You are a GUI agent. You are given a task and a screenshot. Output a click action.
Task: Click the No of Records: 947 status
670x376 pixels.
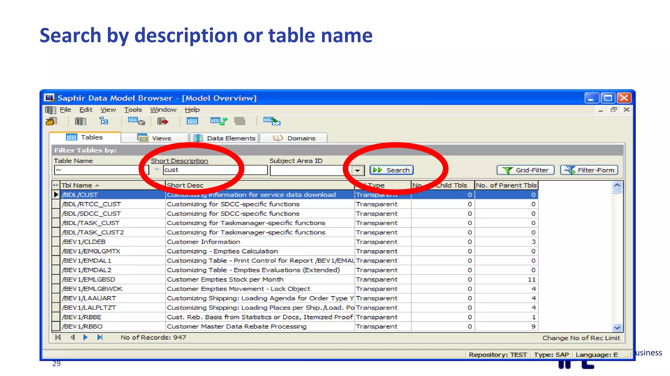153,337
